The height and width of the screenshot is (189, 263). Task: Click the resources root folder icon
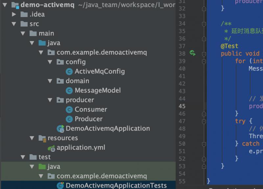tap(42, 138)
